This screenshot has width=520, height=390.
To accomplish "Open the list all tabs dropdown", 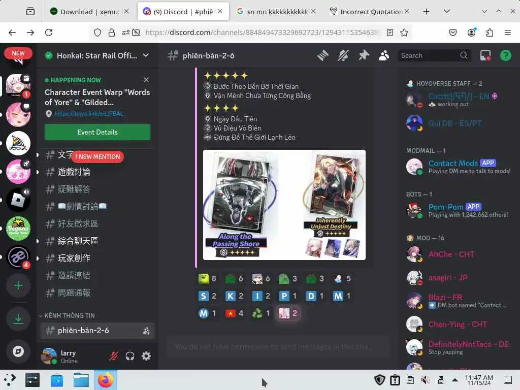I will click(x=447, y=12).
